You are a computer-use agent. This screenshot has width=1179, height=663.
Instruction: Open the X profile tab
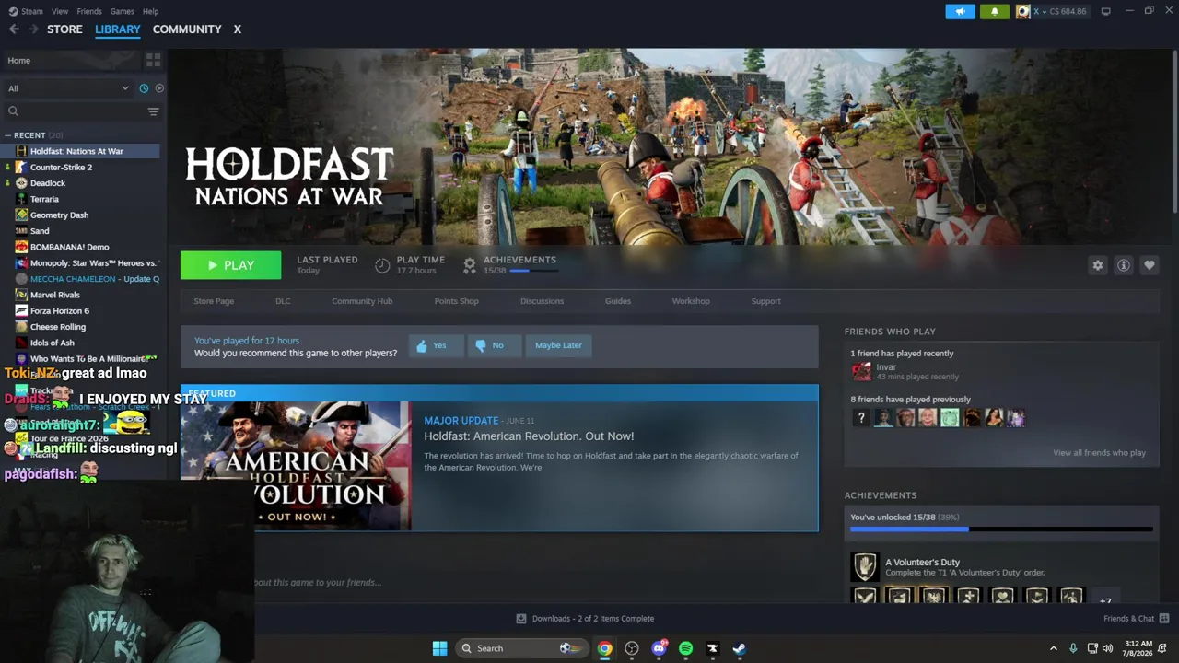(x=237, y=29)
